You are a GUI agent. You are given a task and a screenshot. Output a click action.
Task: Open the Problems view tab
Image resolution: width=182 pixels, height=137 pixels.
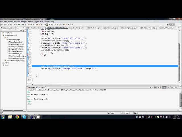point(32,87)
